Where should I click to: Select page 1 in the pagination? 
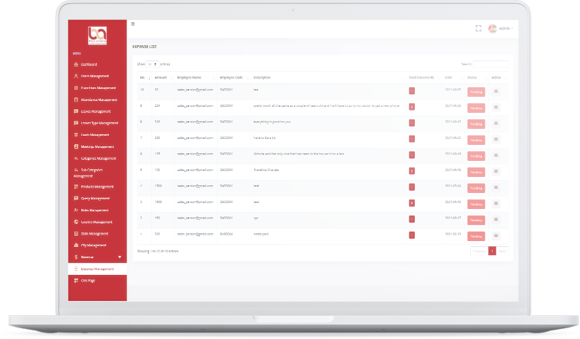tap(492, 251)
